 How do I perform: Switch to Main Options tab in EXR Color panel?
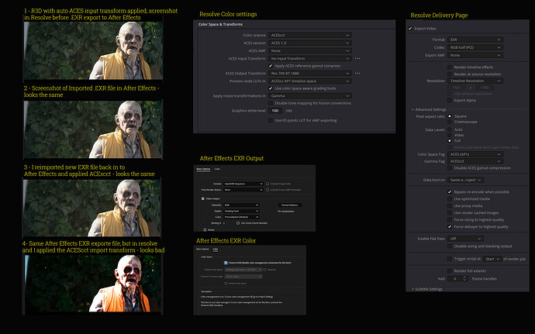coord(202,249)
